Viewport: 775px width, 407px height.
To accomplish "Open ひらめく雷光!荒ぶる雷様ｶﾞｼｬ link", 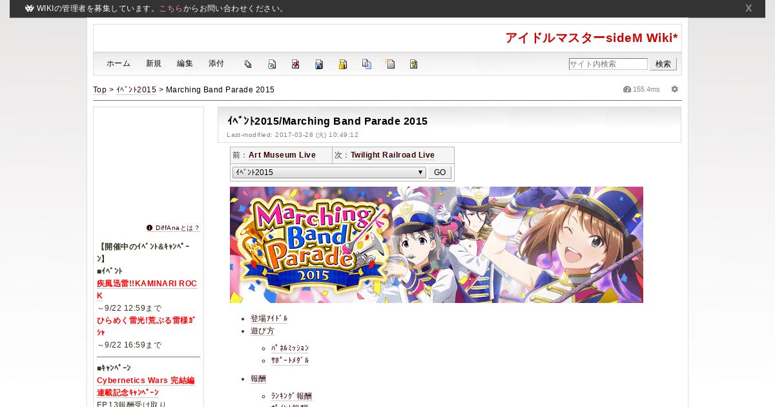I will [146, 326].
